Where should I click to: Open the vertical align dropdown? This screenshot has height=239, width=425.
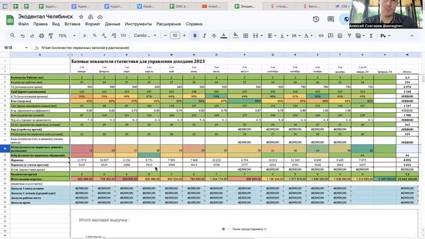point(284,35)
